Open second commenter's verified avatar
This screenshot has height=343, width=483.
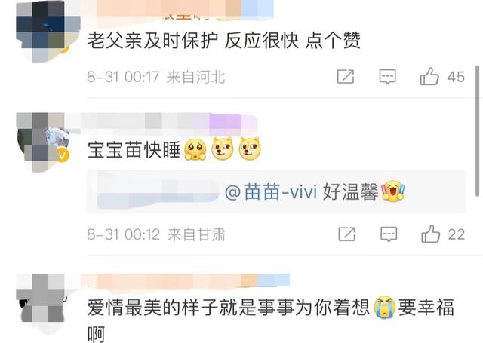tap(43, 142)
